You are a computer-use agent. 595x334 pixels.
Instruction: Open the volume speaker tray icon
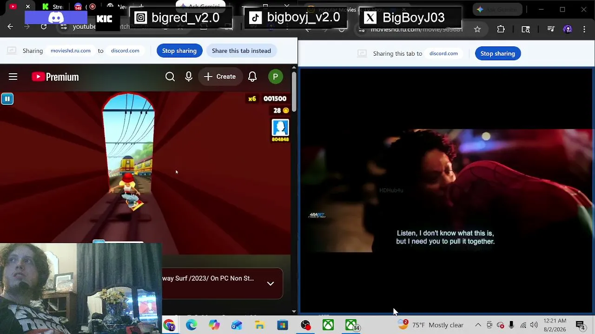[x=534, y=325]
